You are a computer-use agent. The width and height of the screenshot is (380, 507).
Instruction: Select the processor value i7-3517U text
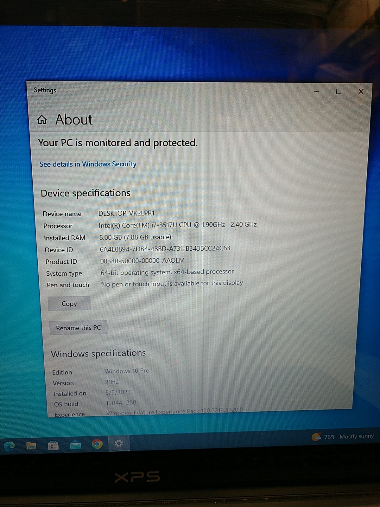(x=178, y=225)
